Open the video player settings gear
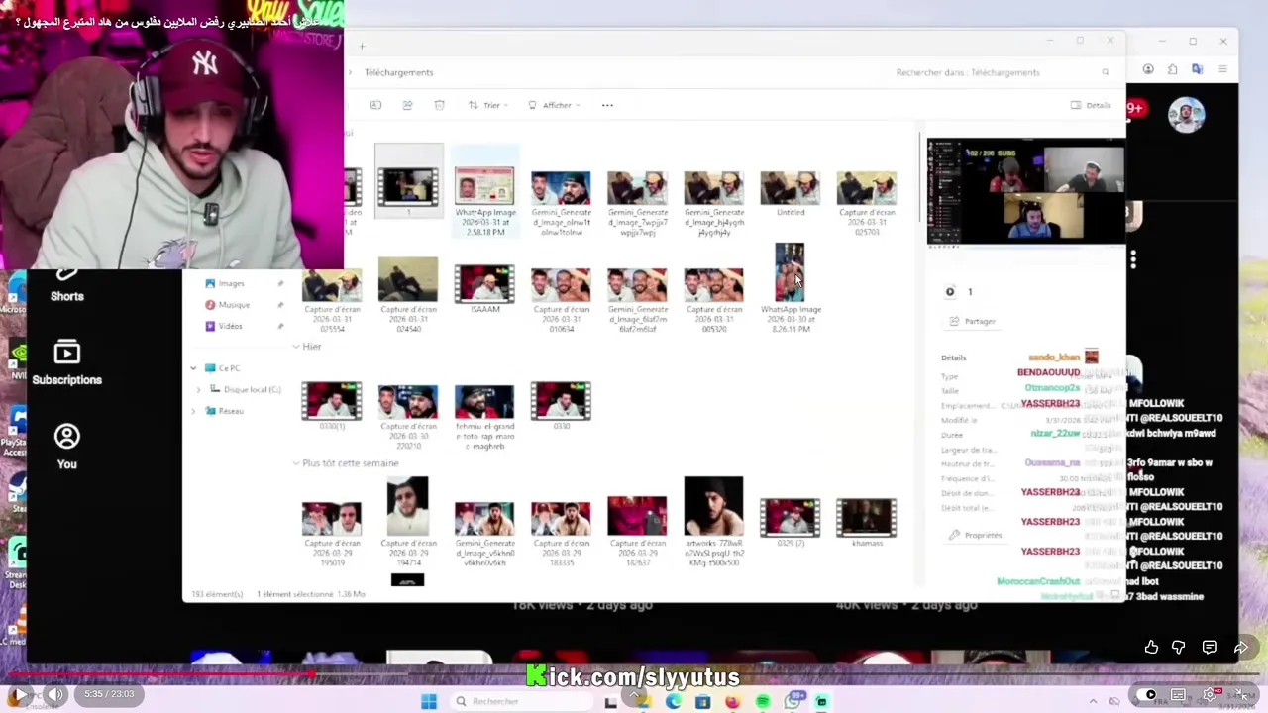The width and height of the screenshot is (1268, 713). click(1211, 695)
